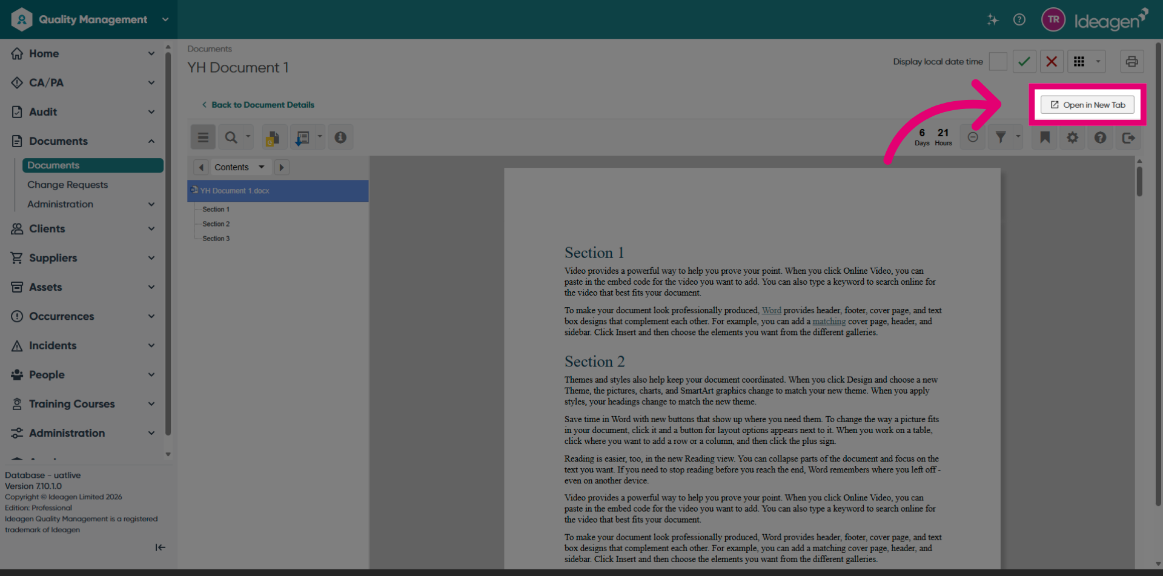Image resolution: width=1163 pixels, height=576 pixels.
Task: Select Change Requests in sidebar
Action: tap(68, 185)
